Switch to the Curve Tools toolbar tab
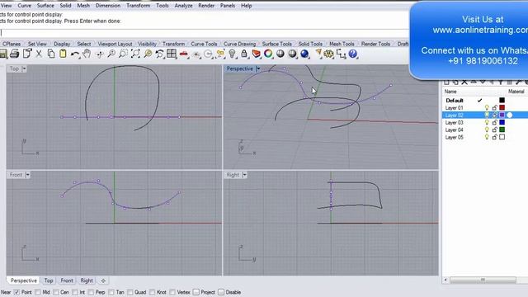The image size is (528, 297). coord(204,44)
